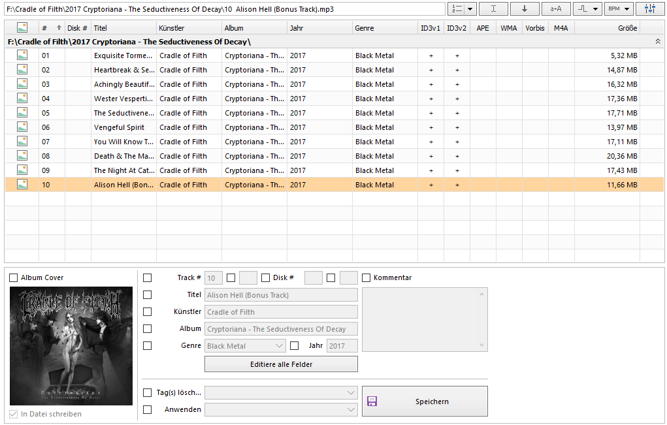Click the Speichern button label
The image size is (667, 425).
point(432,401)
